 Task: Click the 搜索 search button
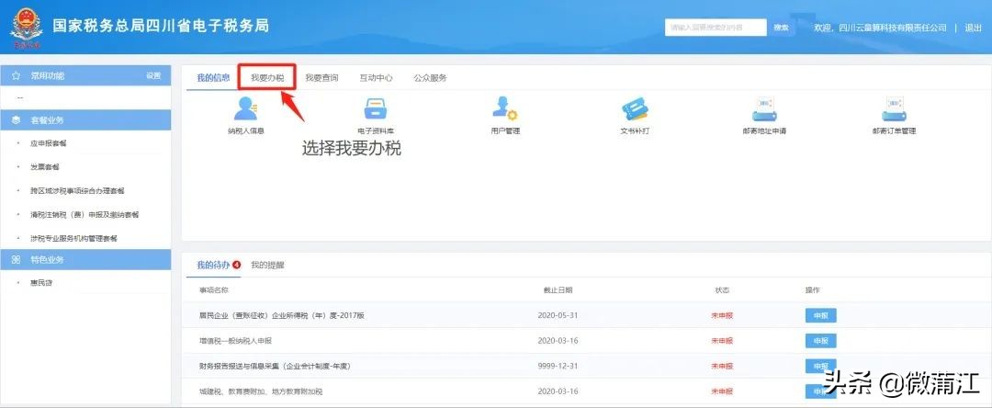(782, 28)
